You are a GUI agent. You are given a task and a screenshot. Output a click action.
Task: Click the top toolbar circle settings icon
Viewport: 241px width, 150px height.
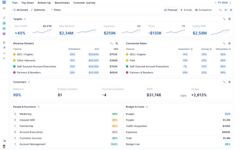tap(226, 10)
